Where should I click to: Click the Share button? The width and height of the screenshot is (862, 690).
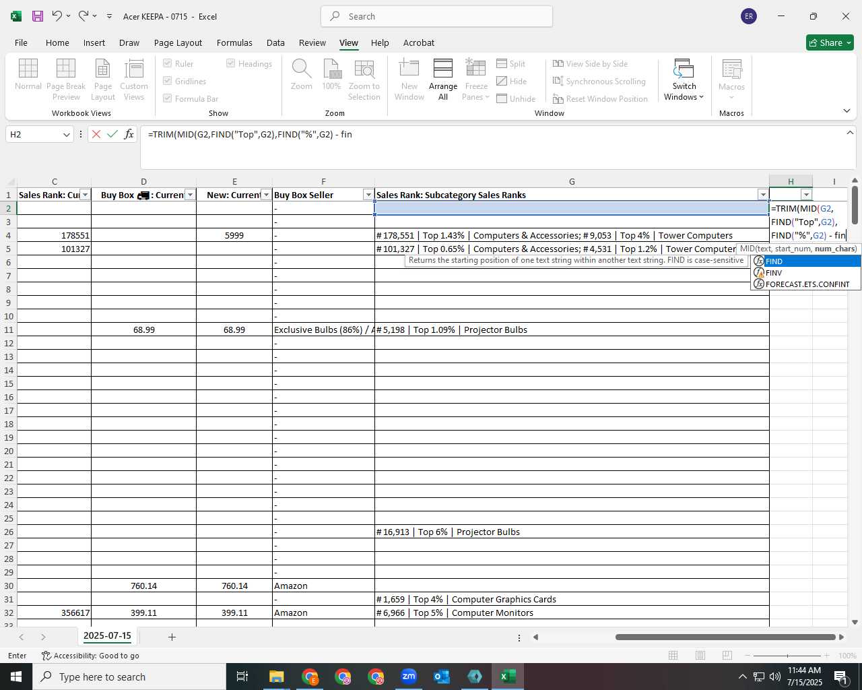830,42
